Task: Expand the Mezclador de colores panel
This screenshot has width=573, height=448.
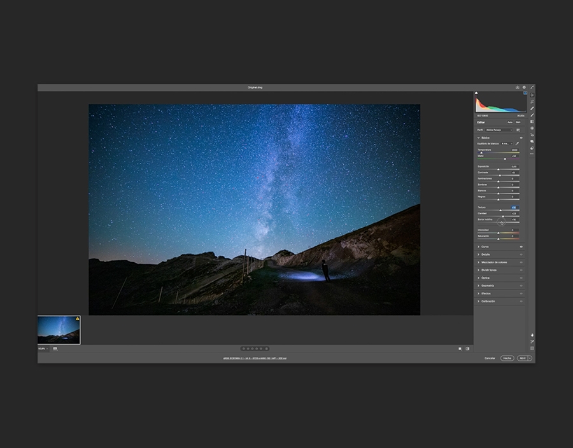Action: (x=478, y=262)
